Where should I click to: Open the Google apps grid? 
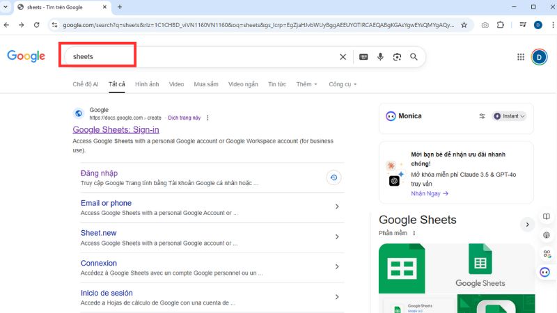click(520, 57)
